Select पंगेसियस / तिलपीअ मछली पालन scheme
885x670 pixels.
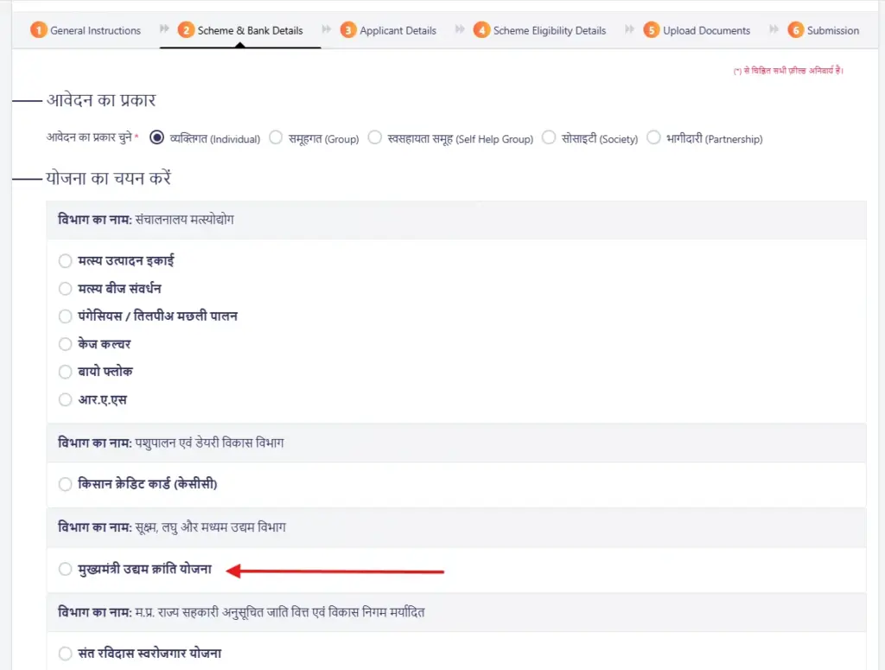(x=66, y=316)
